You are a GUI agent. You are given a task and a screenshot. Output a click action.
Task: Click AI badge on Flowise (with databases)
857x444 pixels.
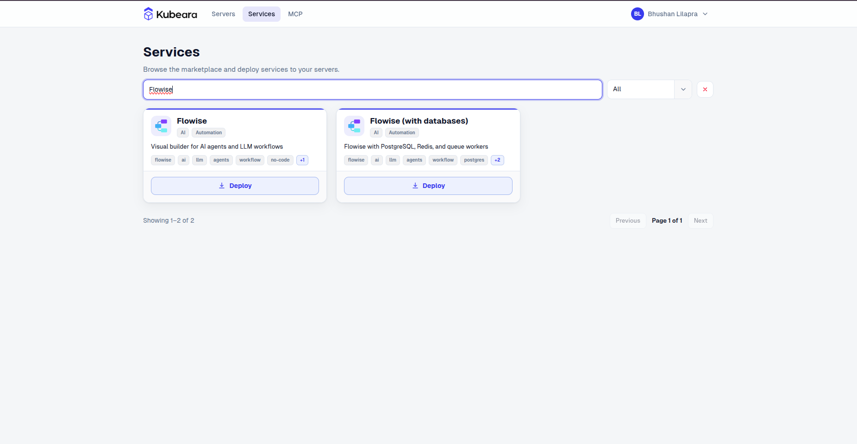coord(376,132)
